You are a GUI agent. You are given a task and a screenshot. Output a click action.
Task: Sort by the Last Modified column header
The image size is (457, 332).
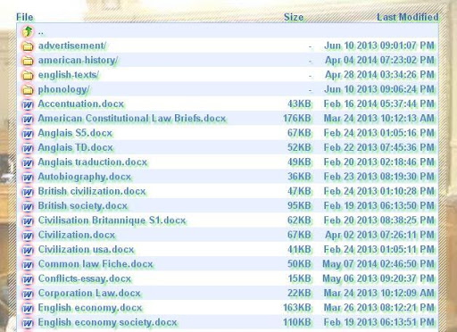pyautogui.click(x=408, y=17)
